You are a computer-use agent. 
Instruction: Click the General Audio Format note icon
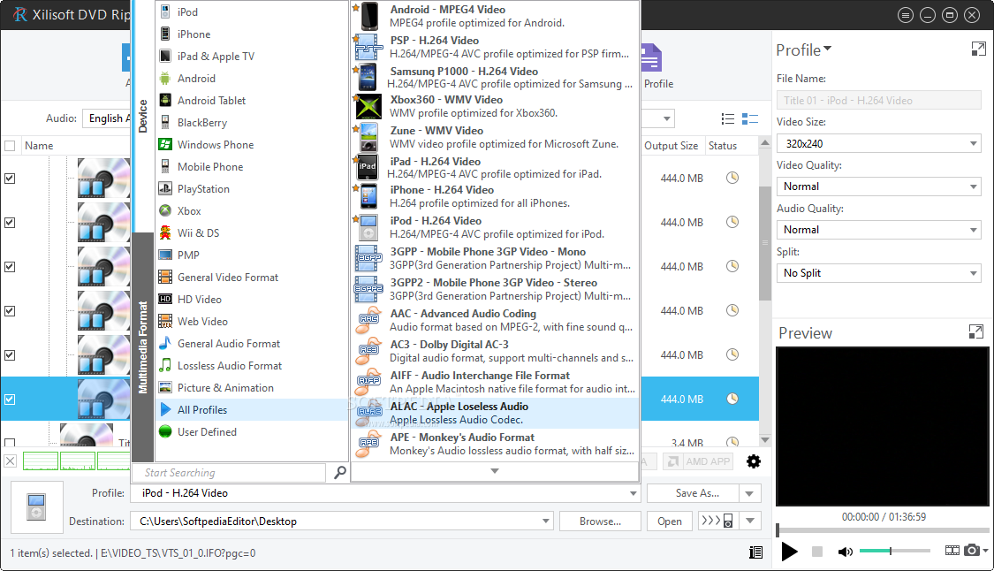coord(165,343)
